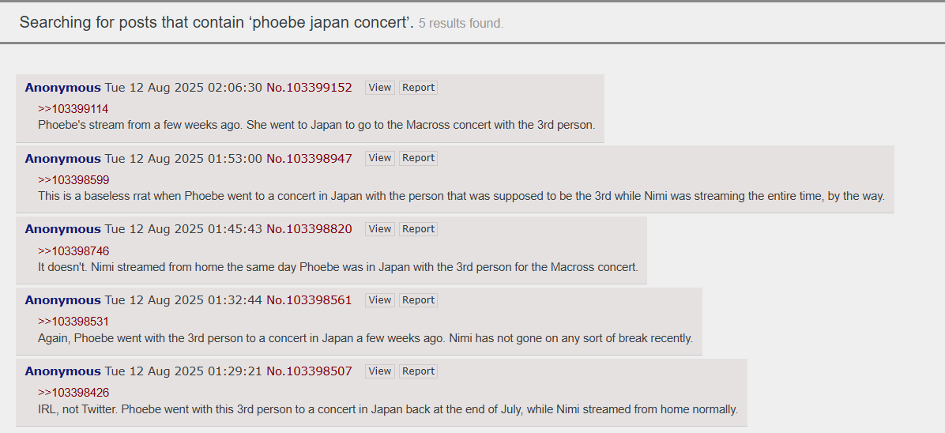Open the >>103398531 reply link

point(73,322)
